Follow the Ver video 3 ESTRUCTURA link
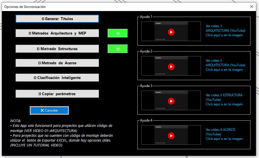This screenshot has height=158, width=259. [x=224, y=100]
